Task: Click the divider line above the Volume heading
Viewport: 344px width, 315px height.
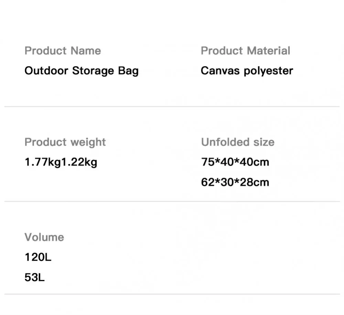Action: (172, 201)
